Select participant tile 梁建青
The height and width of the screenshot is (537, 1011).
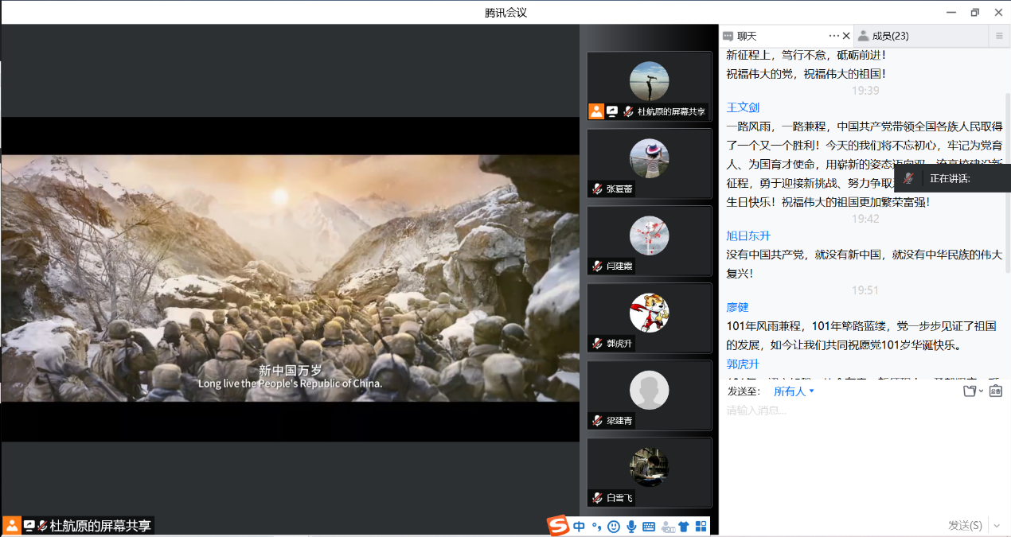649,395
